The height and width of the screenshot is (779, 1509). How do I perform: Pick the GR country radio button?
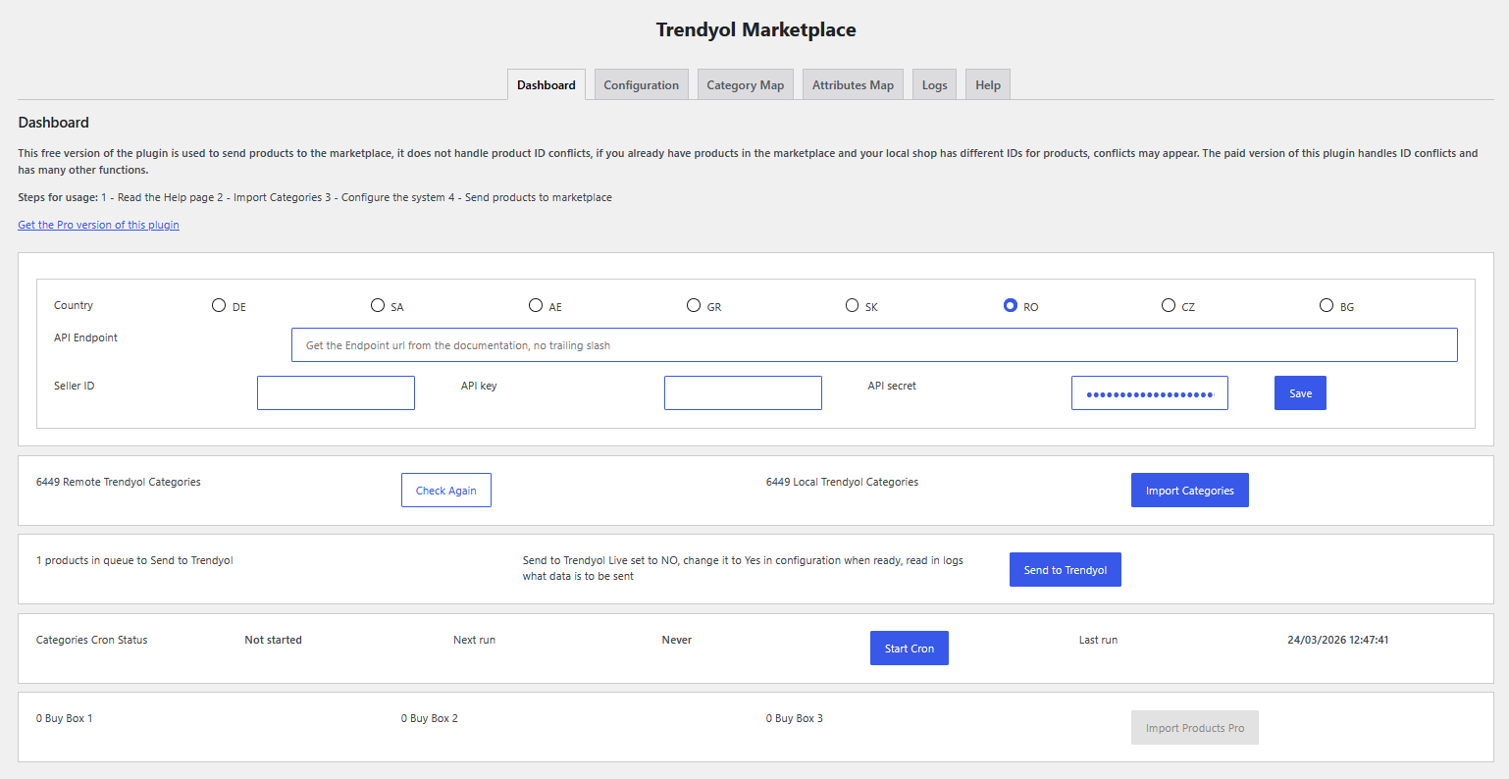[694, 305]
